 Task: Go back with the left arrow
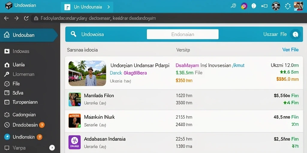7,18
